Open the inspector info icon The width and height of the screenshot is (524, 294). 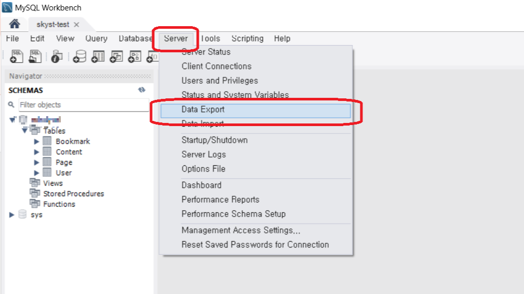click(57, 56)
